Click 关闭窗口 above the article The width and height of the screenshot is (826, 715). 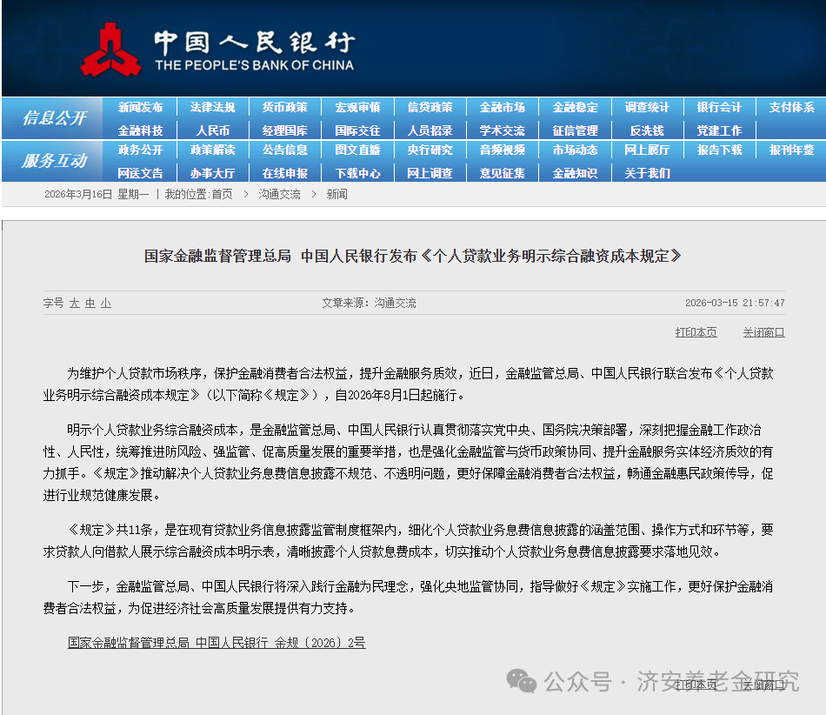point(763,332)
